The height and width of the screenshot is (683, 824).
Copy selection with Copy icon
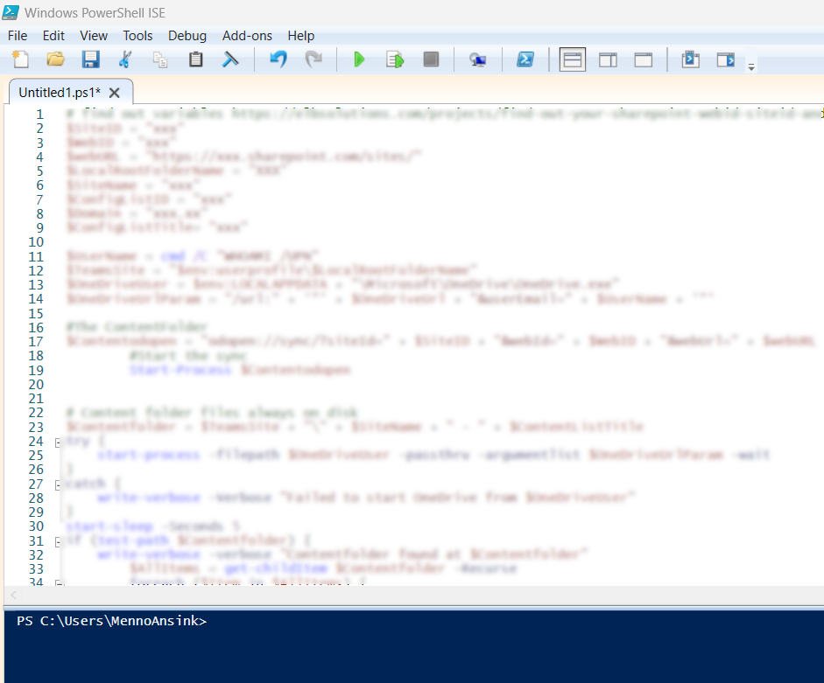(160, 59)
